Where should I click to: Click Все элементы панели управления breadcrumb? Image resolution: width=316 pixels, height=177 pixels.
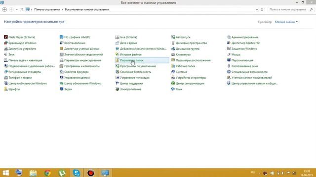[87, 9]
